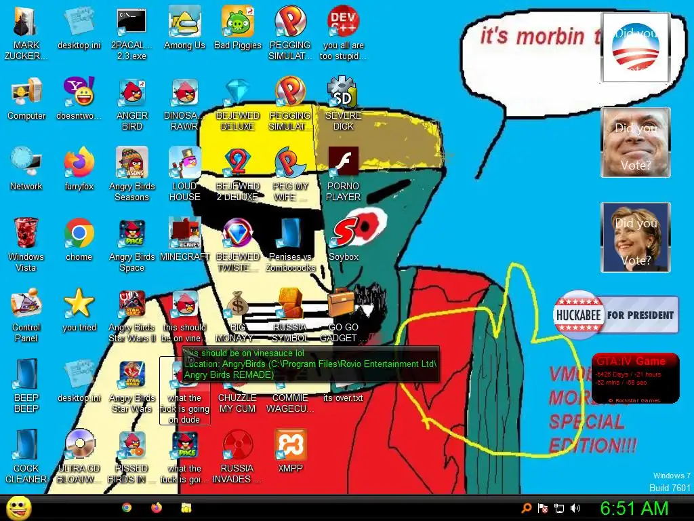694x521 pixels.
Task: Open the Among Us desktop icon
Action: click(x=184, y=28)
